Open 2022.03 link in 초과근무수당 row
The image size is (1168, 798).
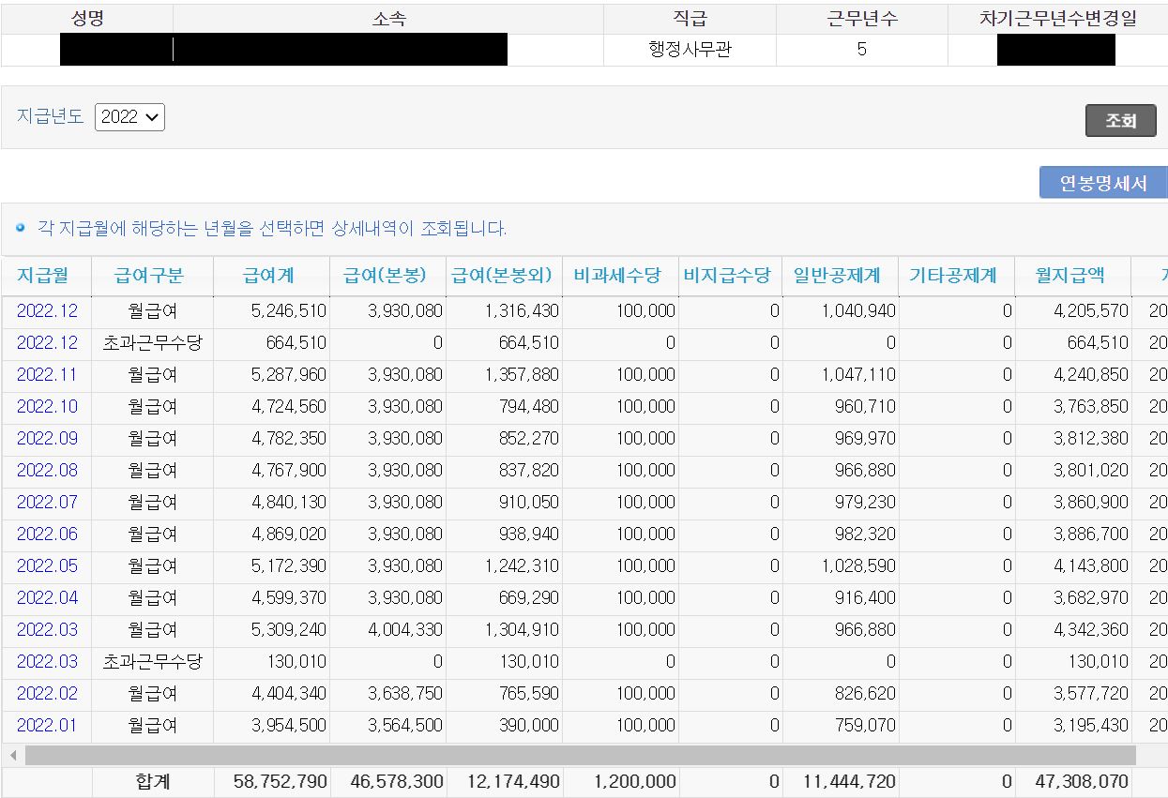[x=47, y=661]
